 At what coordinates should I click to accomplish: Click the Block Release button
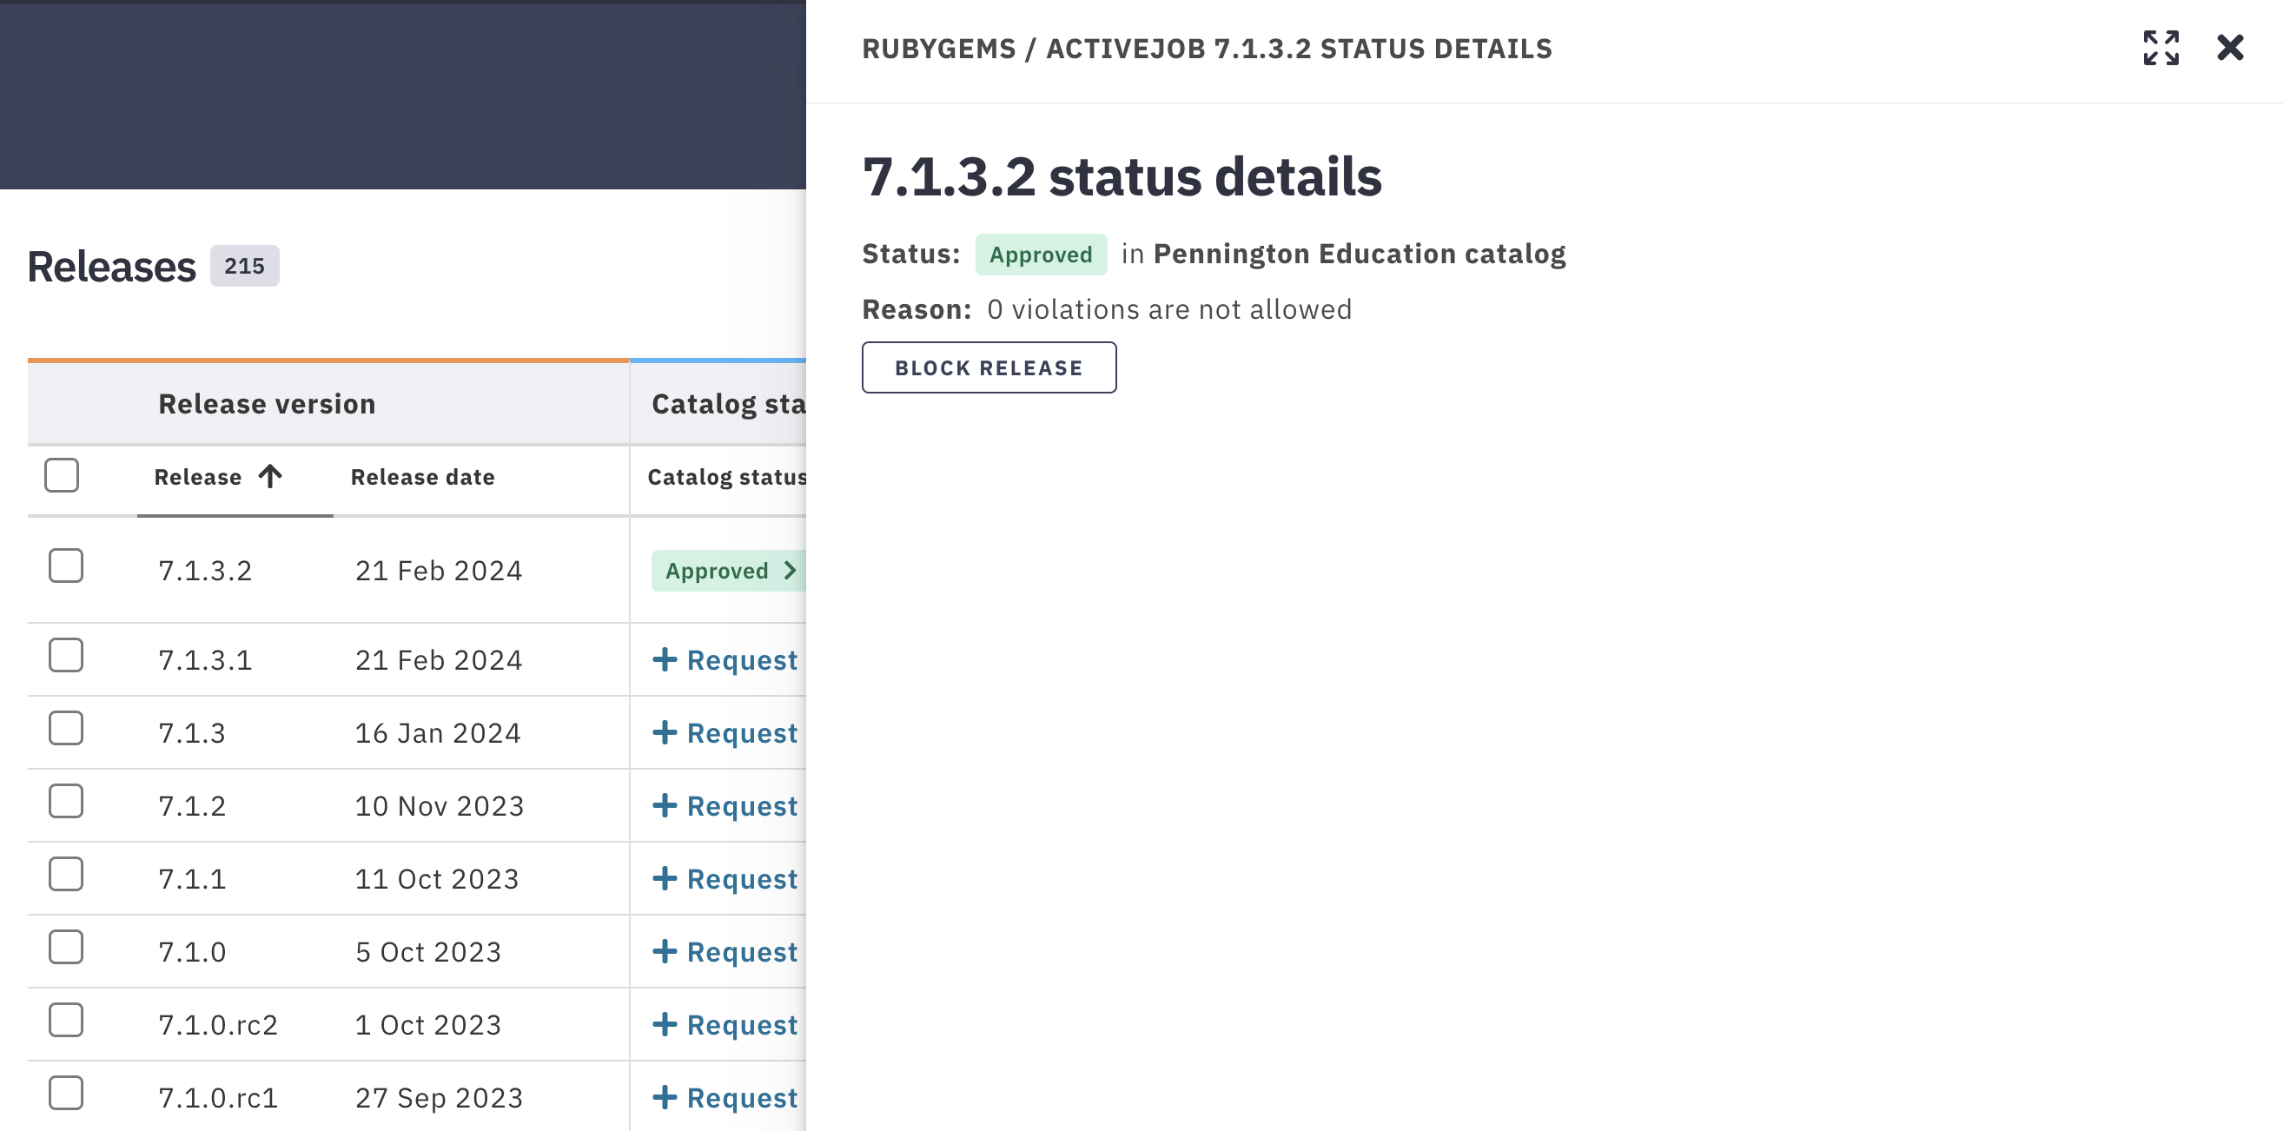click(989, 367)
